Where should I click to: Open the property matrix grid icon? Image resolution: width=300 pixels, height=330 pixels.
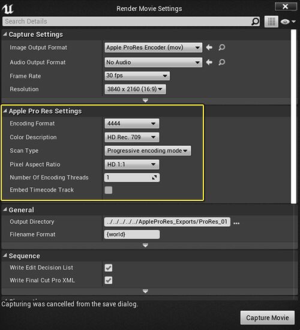pos(271,22)
